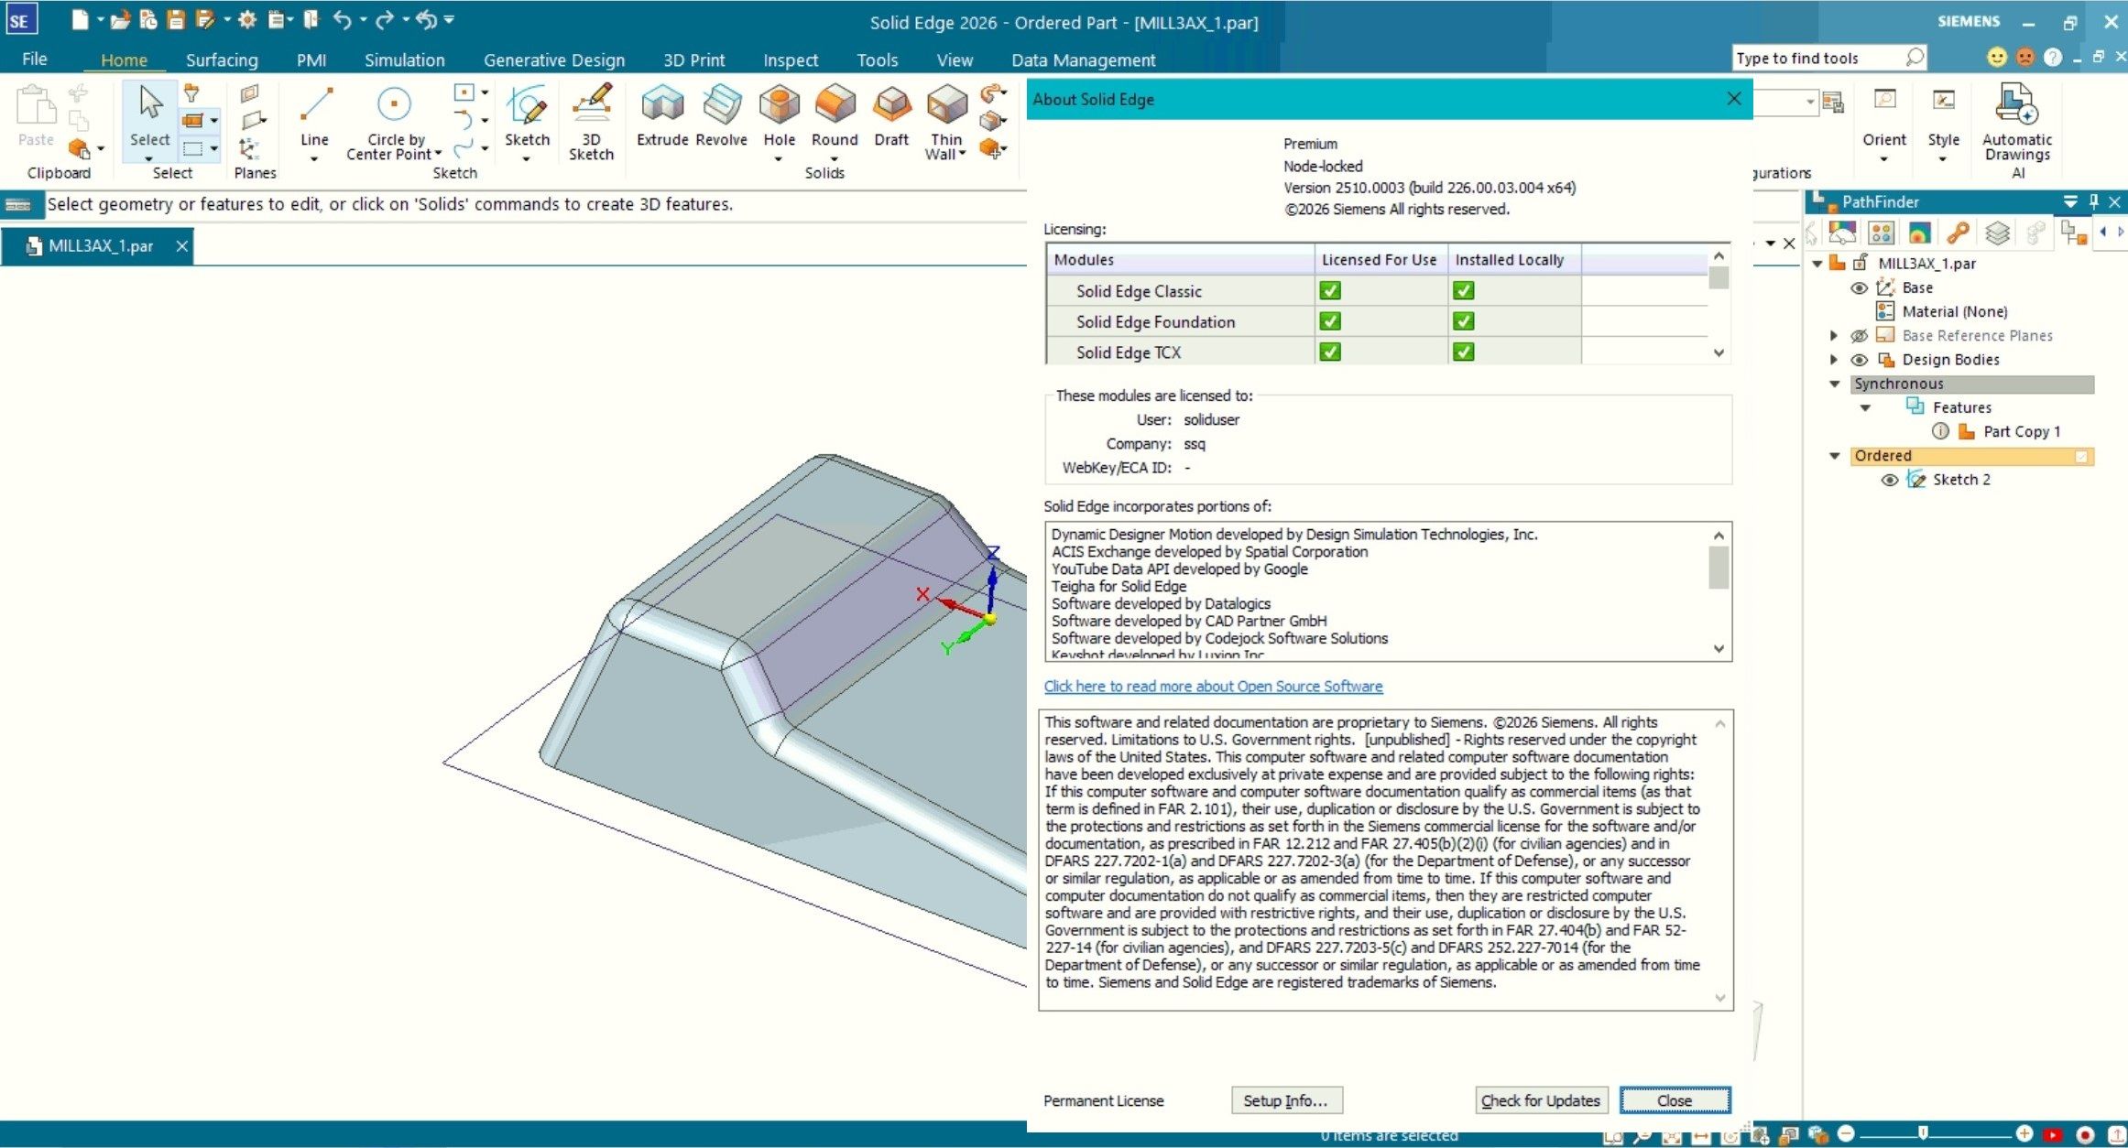
Task: Select the Draft tool
Action: coord(890,114)
